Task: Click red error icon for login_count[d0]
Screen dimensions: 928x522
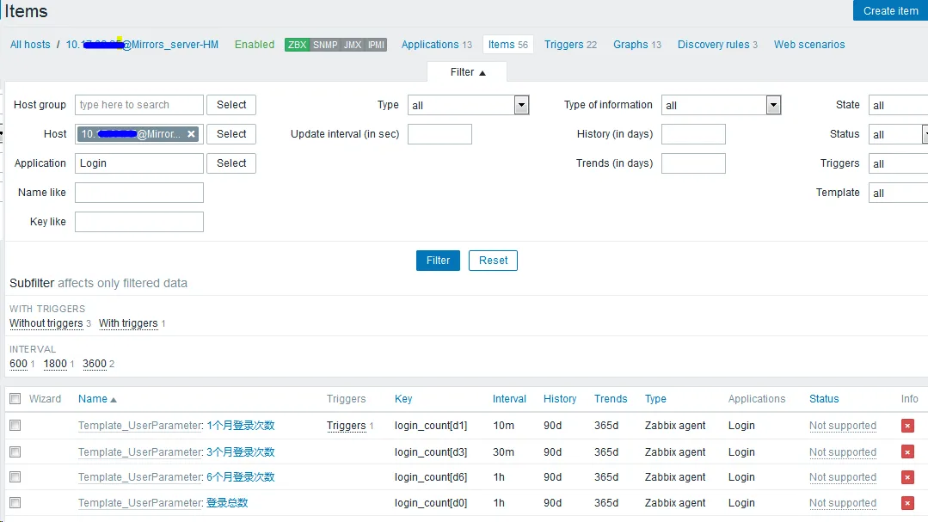Action: click(x=907, y=503)
